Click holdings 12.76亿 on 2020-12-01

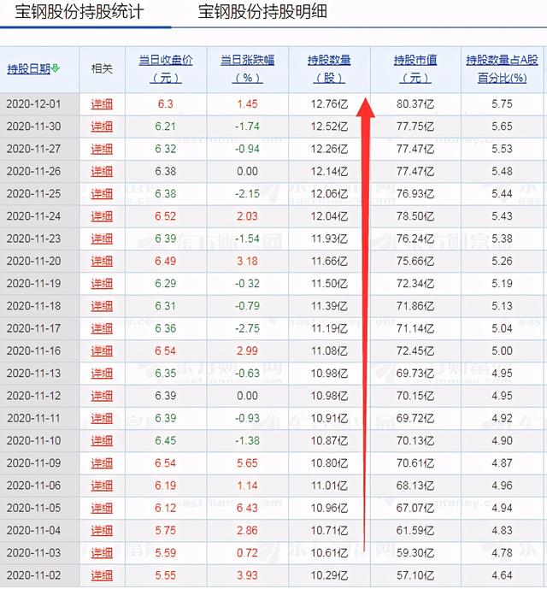(x=329, y=104)
